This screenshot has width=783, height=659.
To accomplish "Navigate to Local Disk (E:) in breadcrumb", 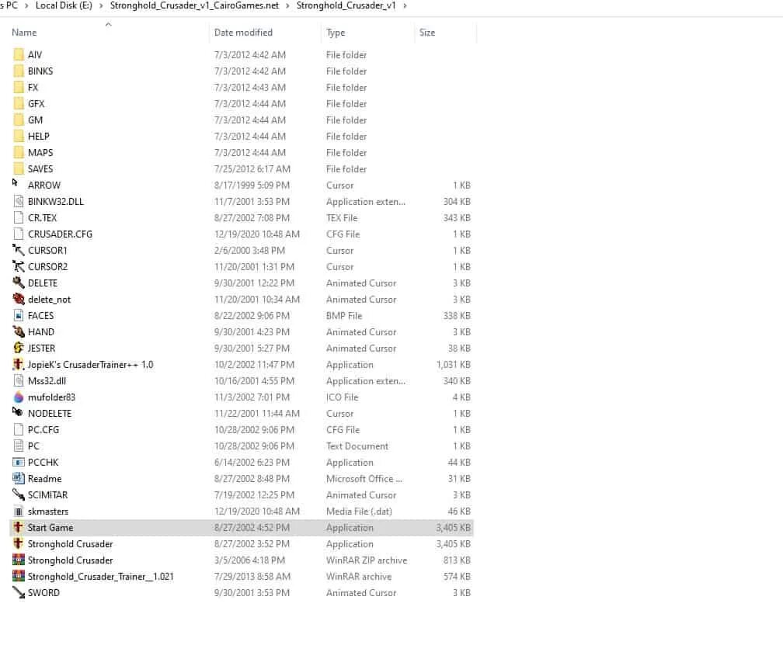I will tap(64, 5).
